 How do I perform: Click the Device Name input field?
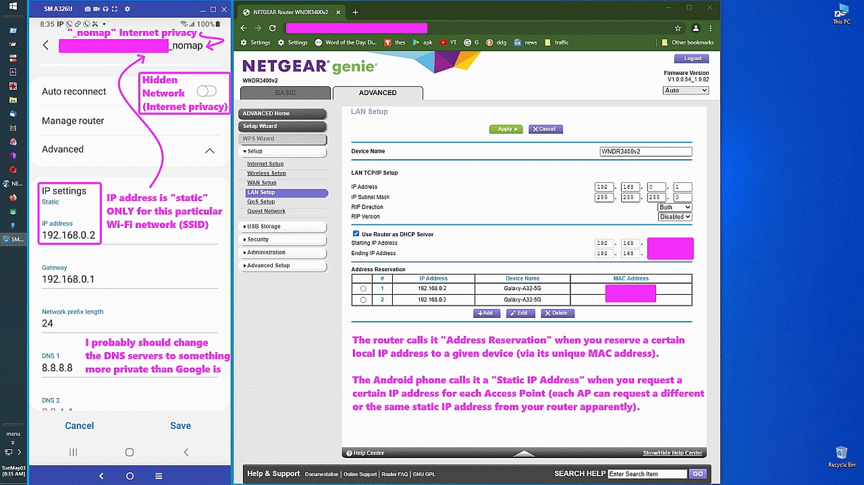[x=646, y=152]
